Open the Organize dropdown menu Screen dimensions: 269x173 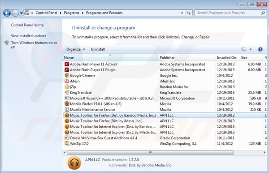76,49
